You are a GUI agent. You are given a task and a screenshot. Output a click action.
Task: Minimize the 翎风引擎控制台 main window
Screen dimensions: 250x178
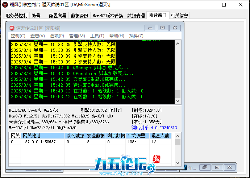tap(208, 5)
